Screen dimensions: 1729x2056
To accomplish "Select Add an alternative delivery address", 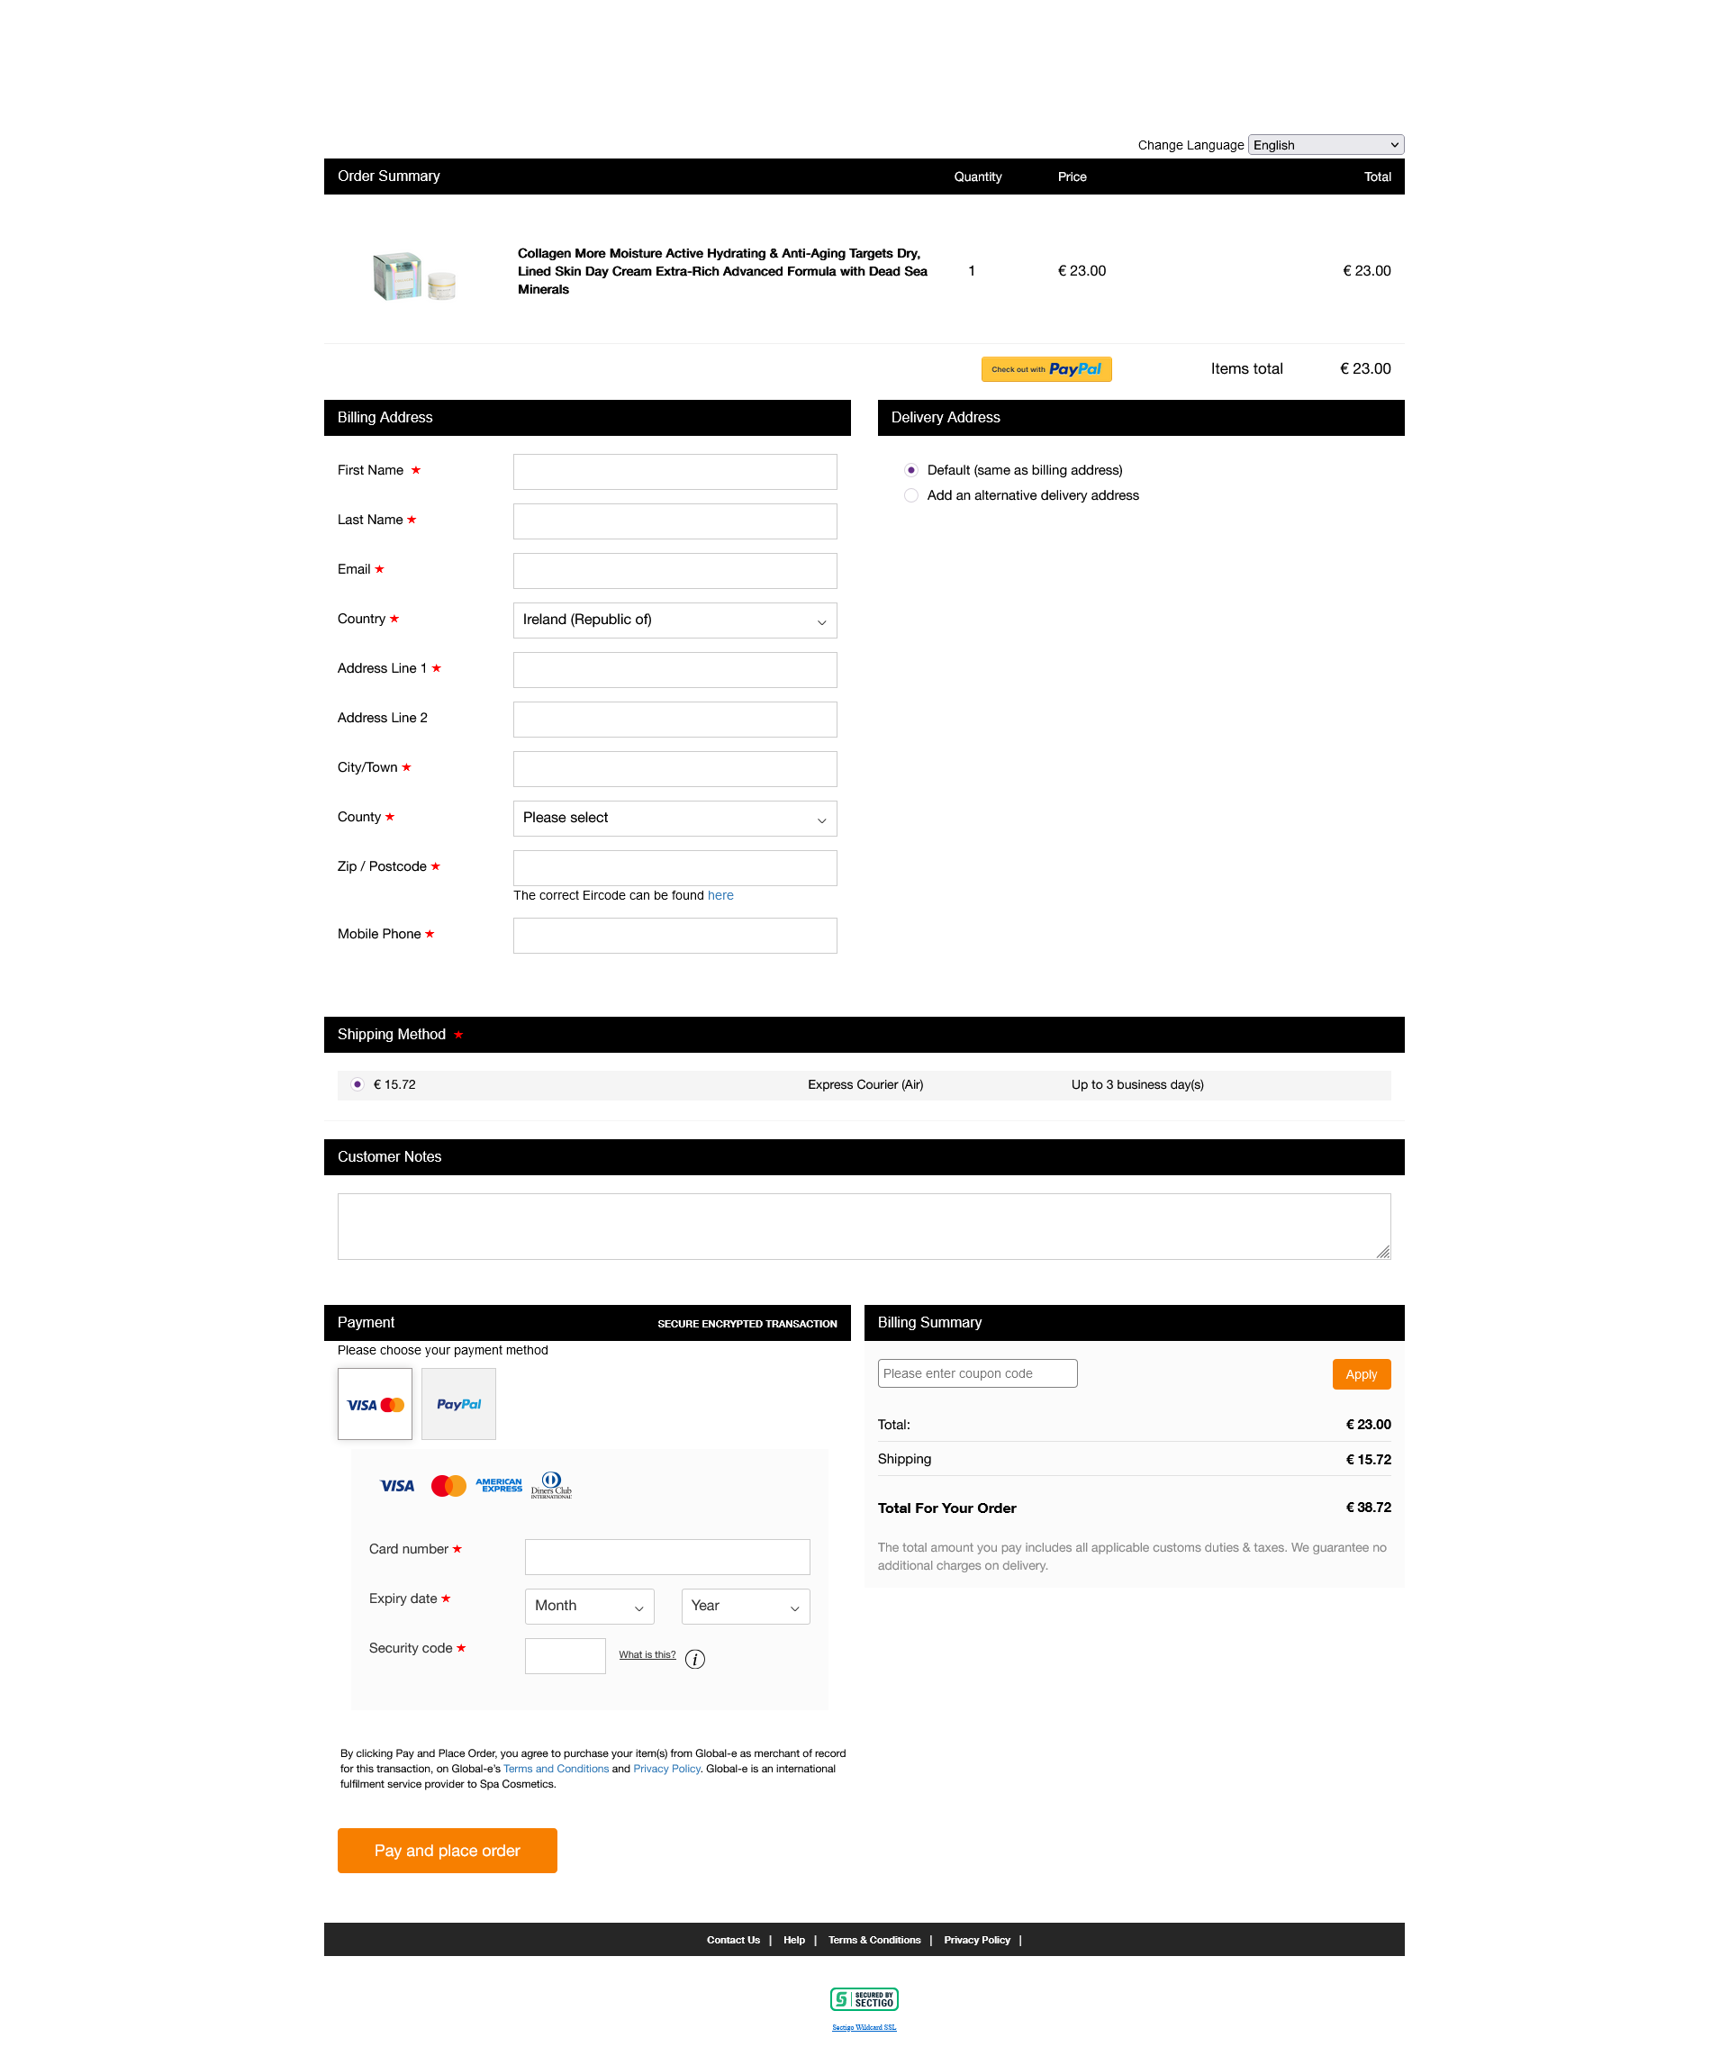I will click(x=910, y=495).
